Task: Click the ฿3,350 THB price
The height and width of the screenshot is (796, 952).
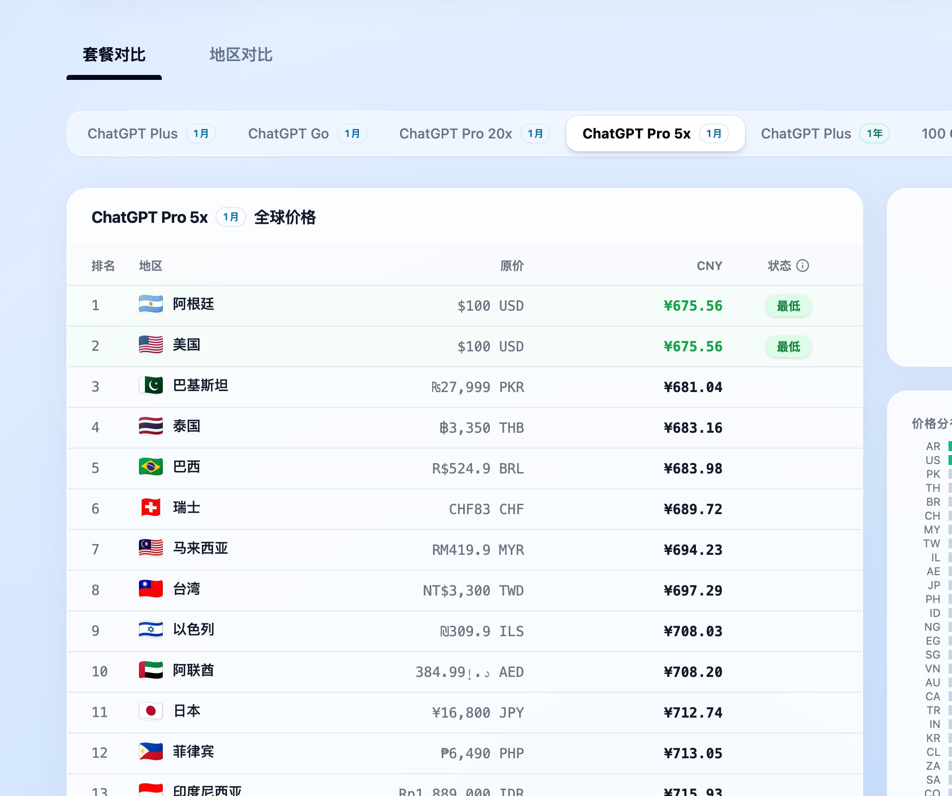Action: 481,428
